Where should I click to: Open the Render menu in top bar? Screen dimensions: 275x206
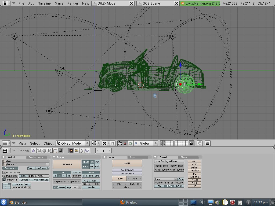pos(73,3)
